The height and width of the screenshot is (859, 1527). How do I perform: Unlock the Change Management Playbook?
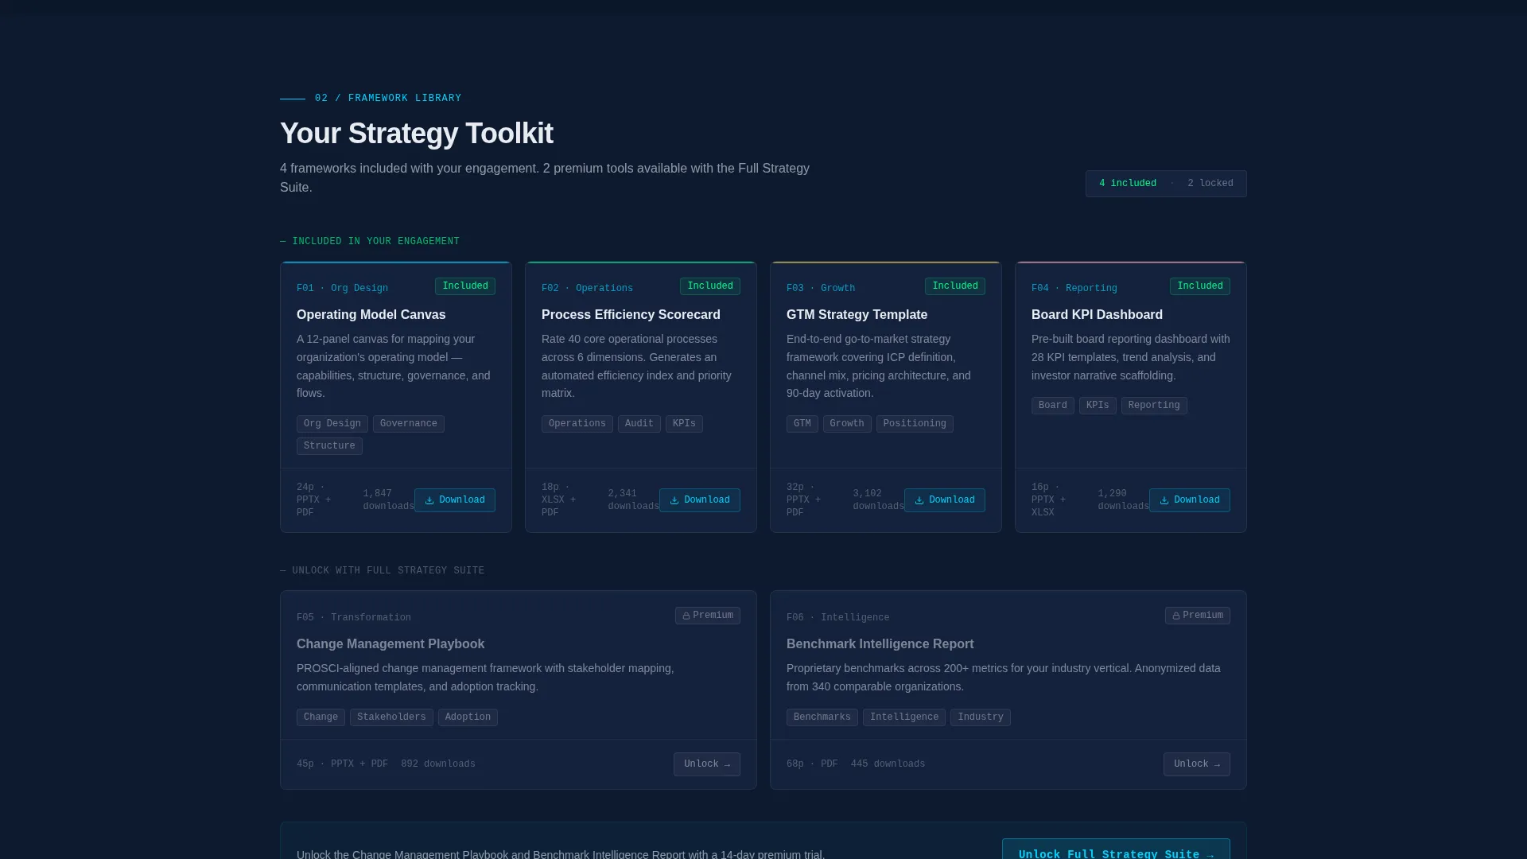(x=706, y=764)
